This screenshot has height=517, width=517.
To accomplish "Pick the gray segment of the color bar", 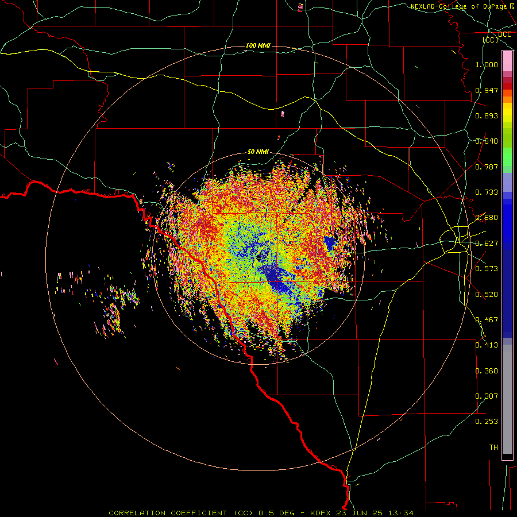I will tap(507, 399).
